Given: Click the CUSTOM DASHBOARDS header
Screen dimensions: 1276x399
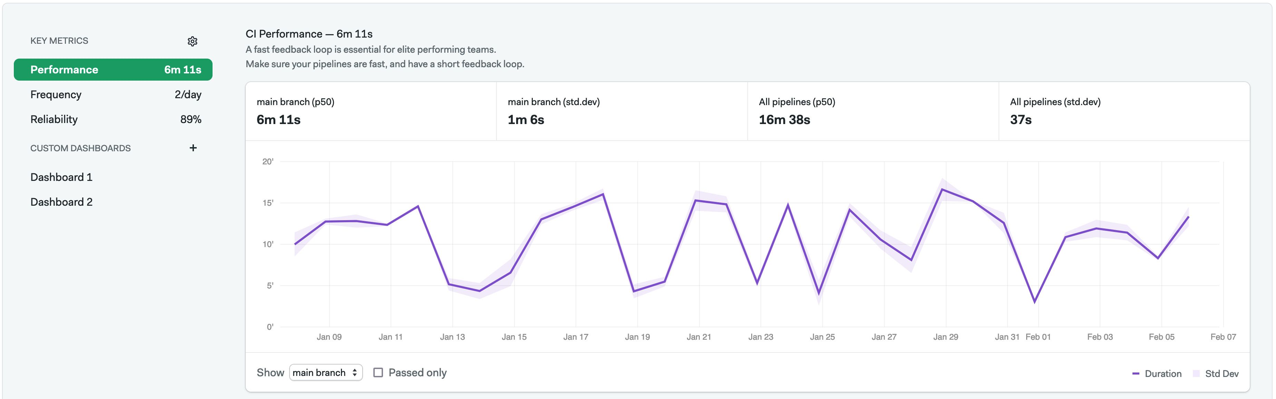Looking at the screenshot, I should pyautogui.click(x=80, y=148).
